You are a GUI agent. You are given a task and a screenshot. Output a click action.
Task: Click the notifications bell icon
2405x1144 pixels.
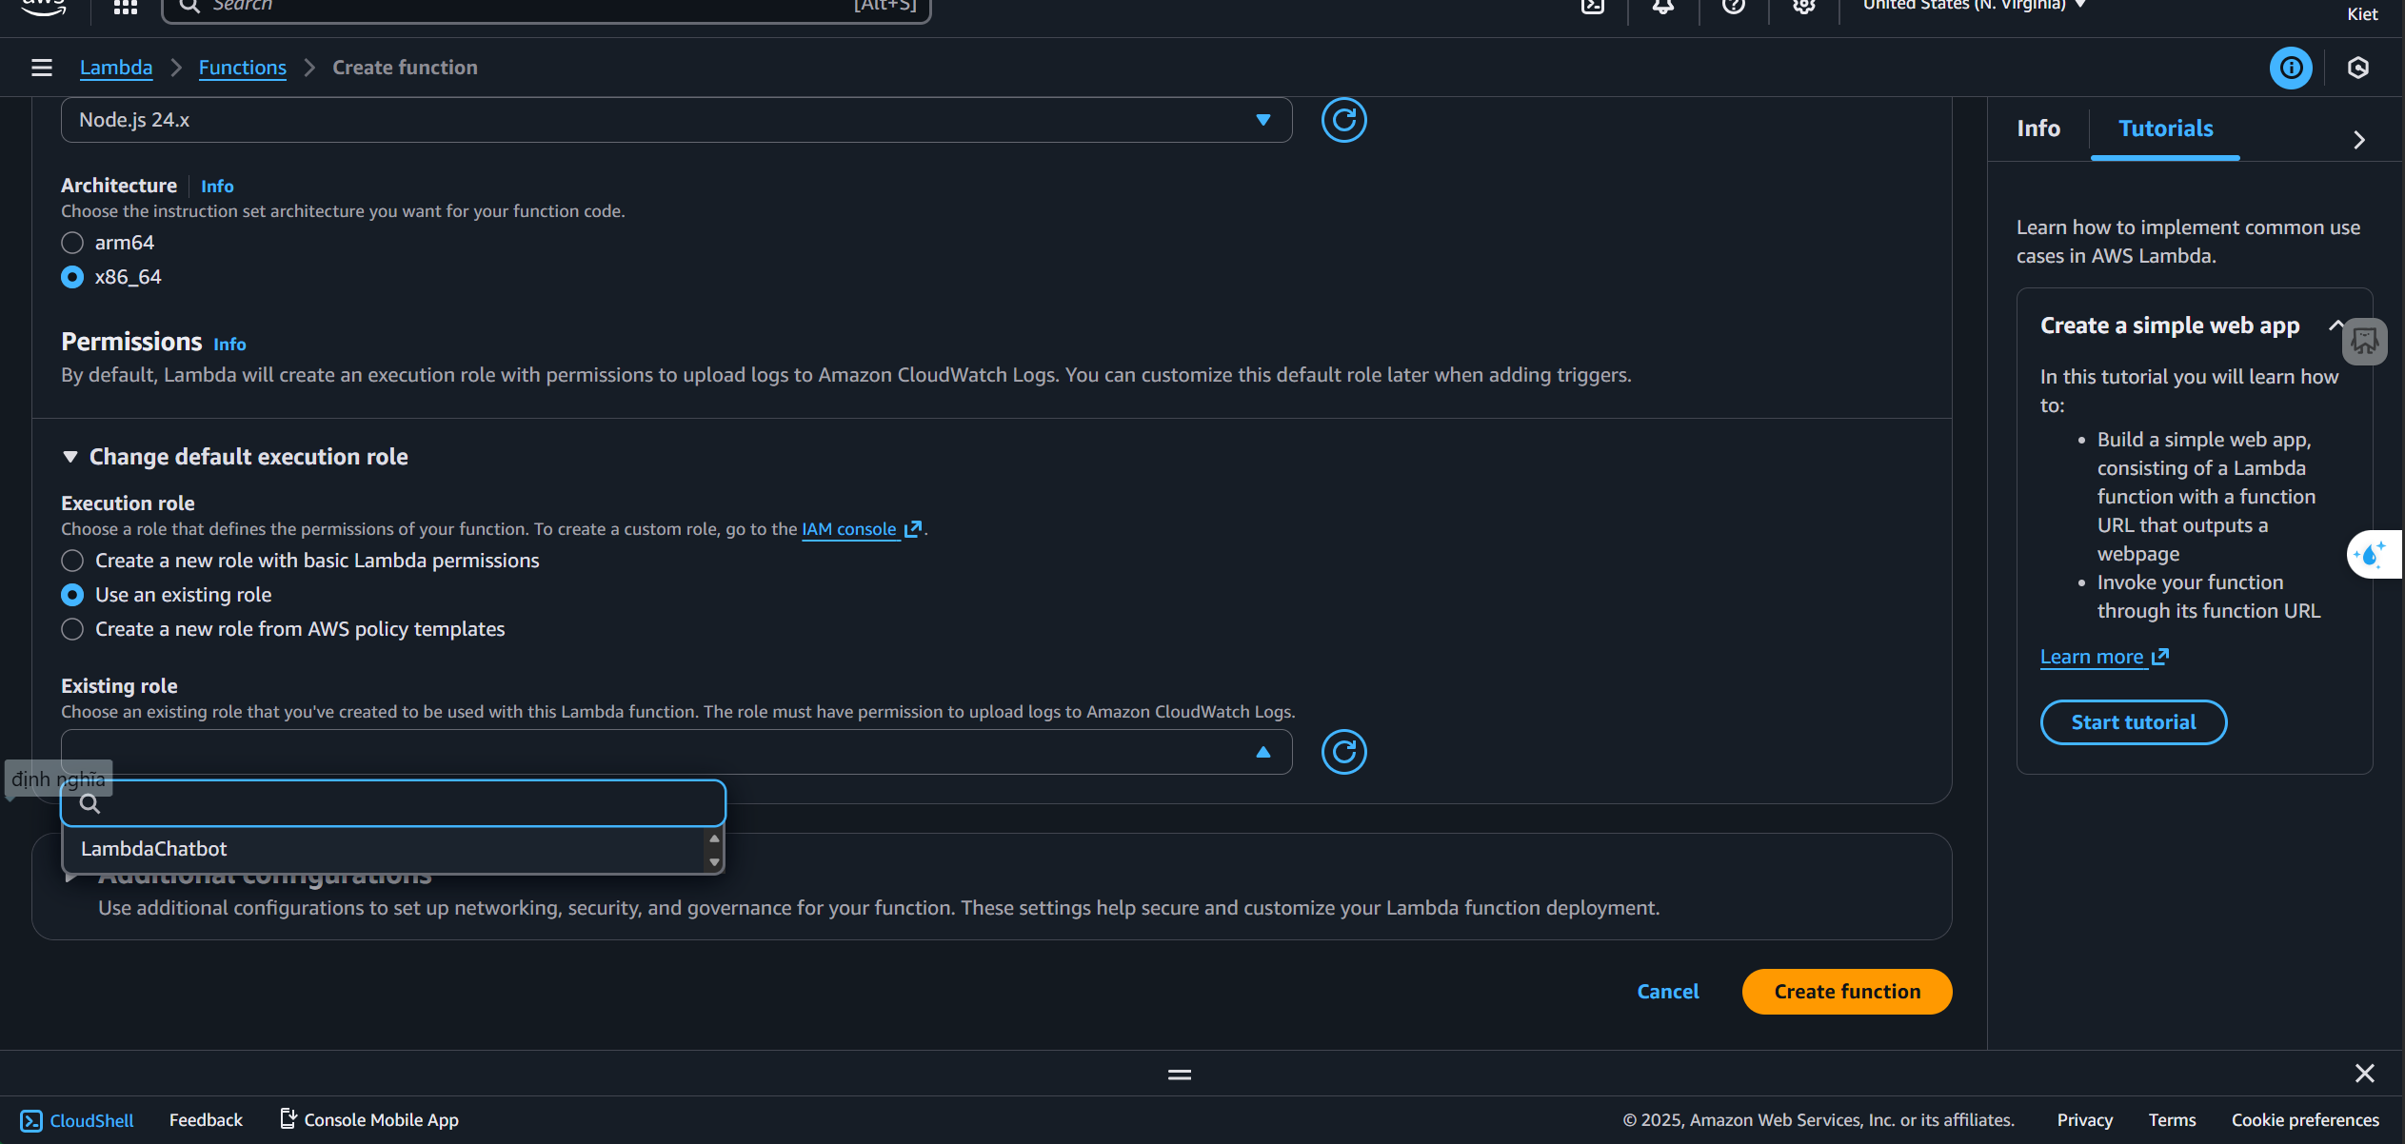pyautogui.click(x=1662, y=8)
